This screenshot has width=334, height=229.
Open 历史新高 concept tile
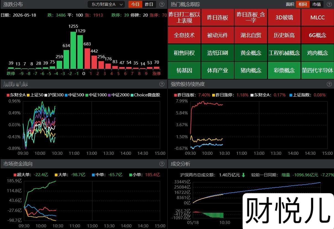[284, 35]
